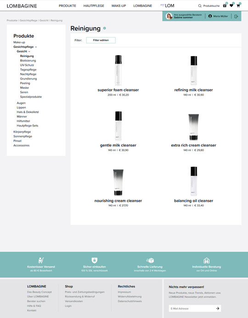This screenshot has width=248, height=318.
Task: Select Körperpflege in the sidebar
Action: point(22,132)
